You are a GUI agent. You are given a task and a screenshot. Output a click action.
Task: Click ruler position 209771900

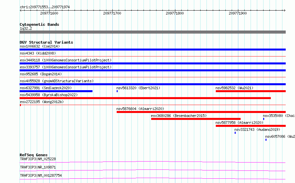(238, 13)
